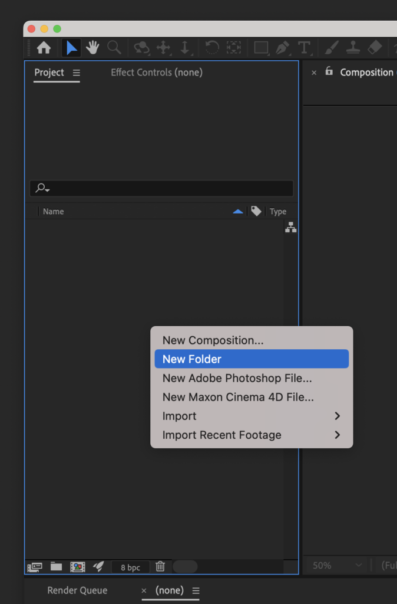The height and width of the screenshot is (604, 397).
Task: Switch to the Effect Controls tab
Action: [157, 72]
